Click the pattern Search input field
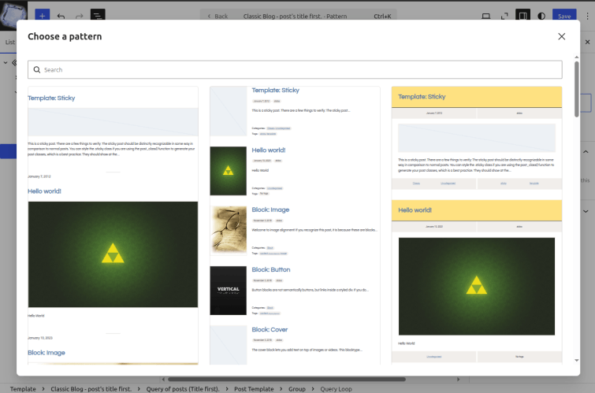Image resolution: width=595 pixels, height=393 pixels. pos(295,70)
